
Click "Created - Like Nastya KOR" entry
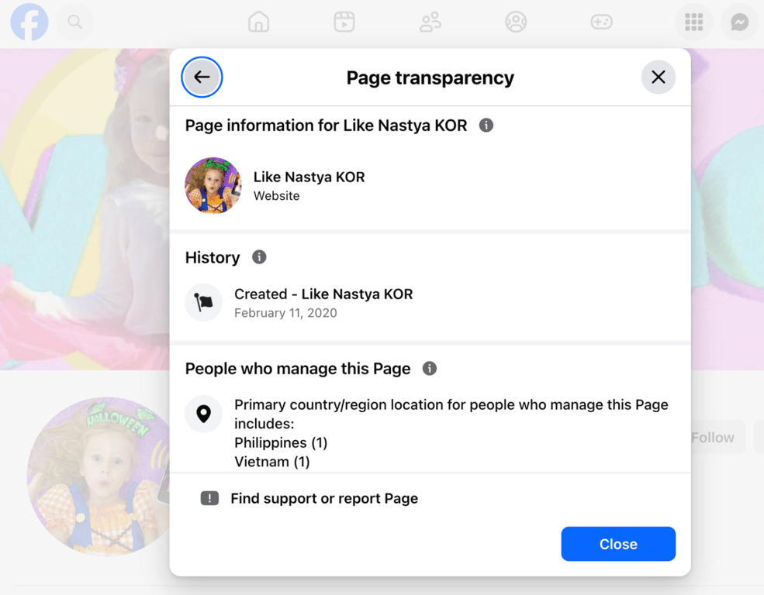[323, 294]
